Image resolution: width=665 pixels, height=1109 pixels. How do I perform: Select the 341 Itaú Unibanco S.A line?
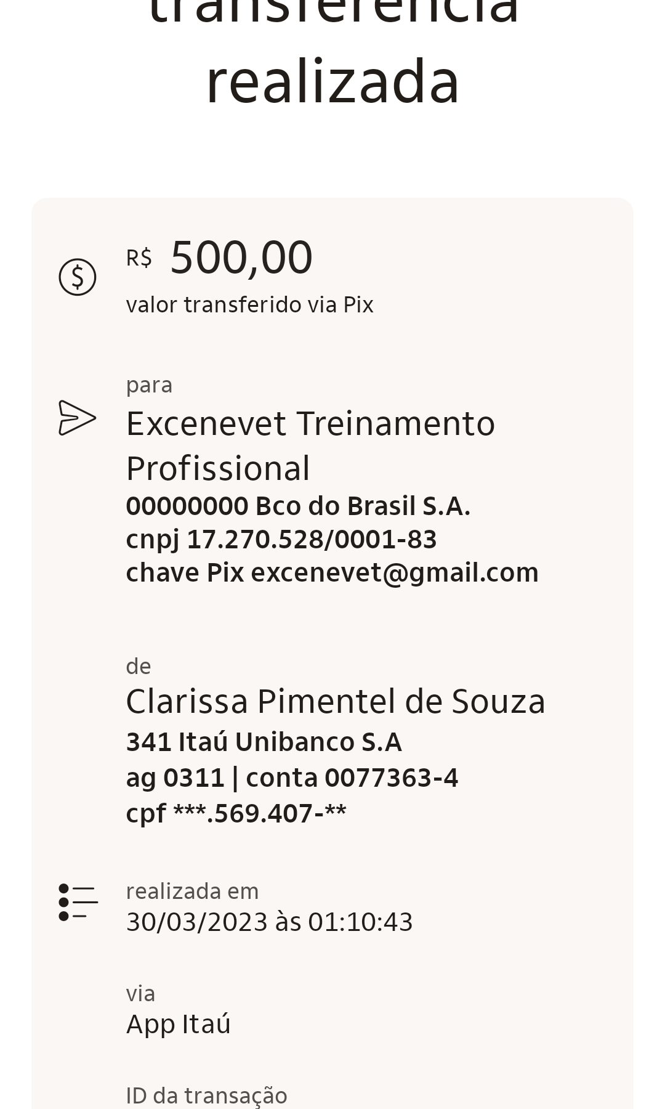click(x=264, y=742)
